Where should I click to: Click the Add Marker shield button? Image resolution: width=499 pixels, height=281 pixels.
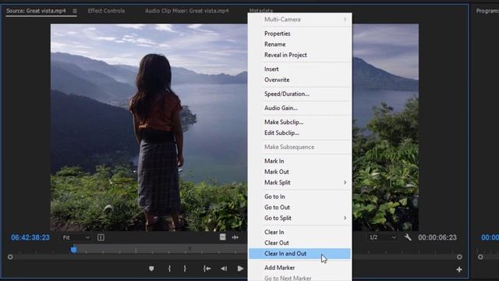pos(151,269)
